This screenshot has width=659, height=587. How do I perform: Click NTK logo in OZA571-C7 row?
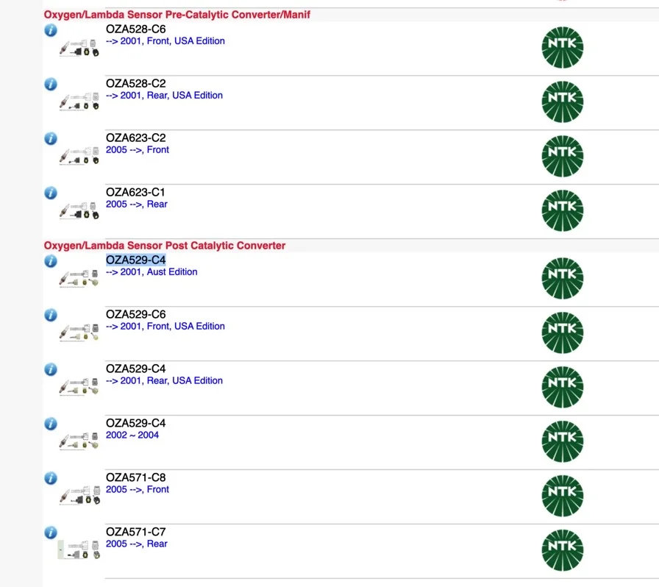tap(563, 550)
